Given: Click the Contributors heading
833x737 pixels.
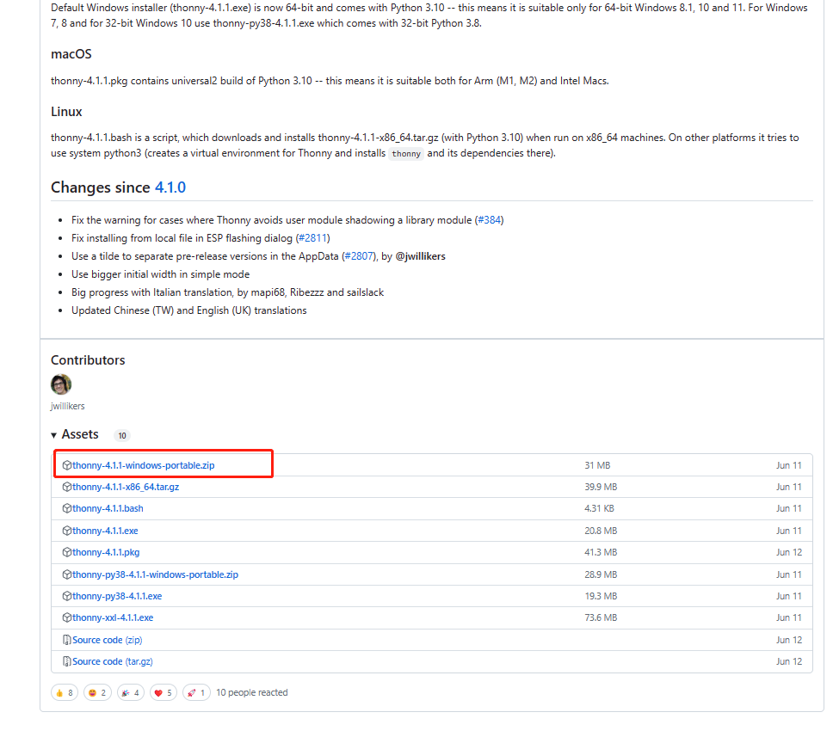Looking at the screenshot, I should point(88,360).
